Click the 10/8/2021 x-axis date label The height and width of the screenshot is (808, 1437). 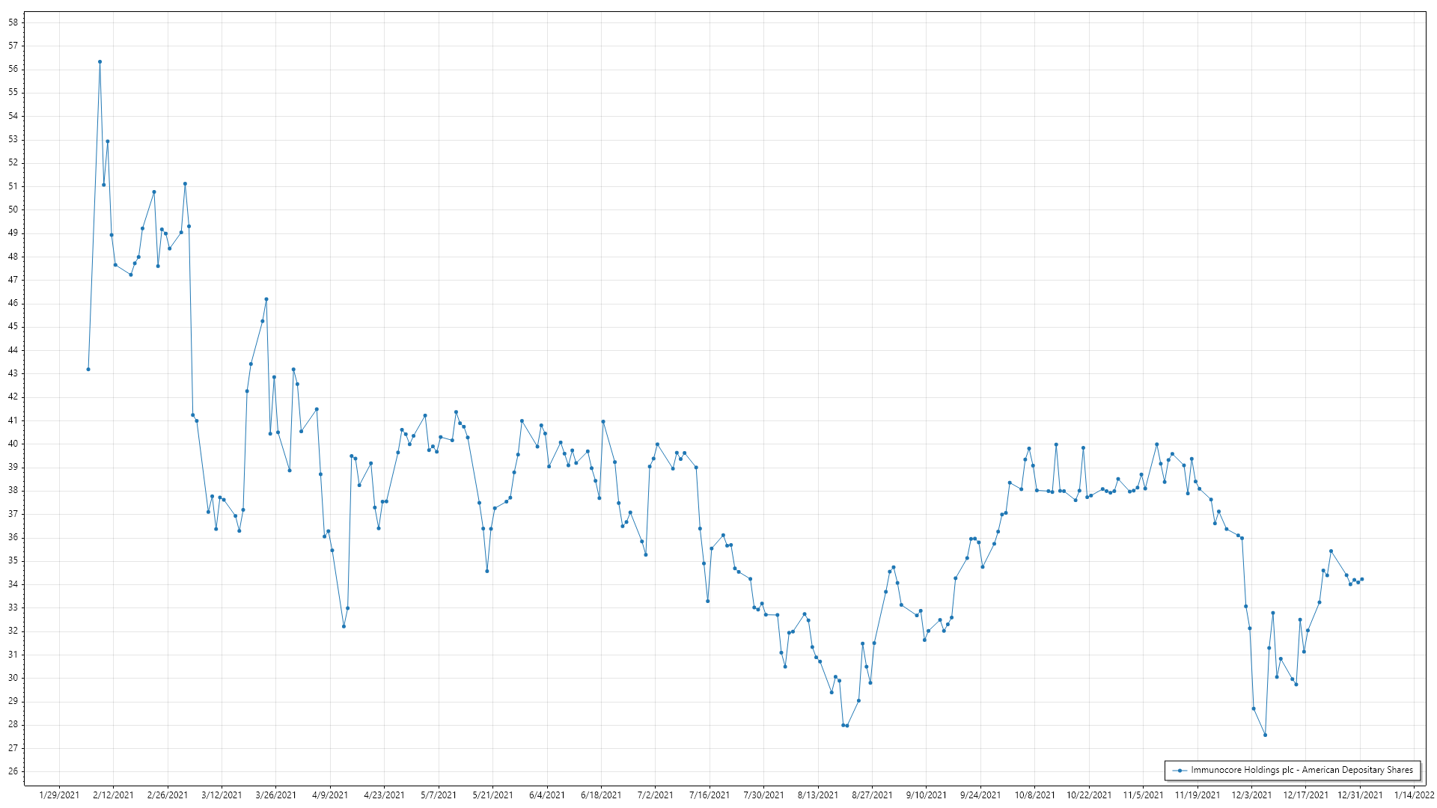[1034, 795]
